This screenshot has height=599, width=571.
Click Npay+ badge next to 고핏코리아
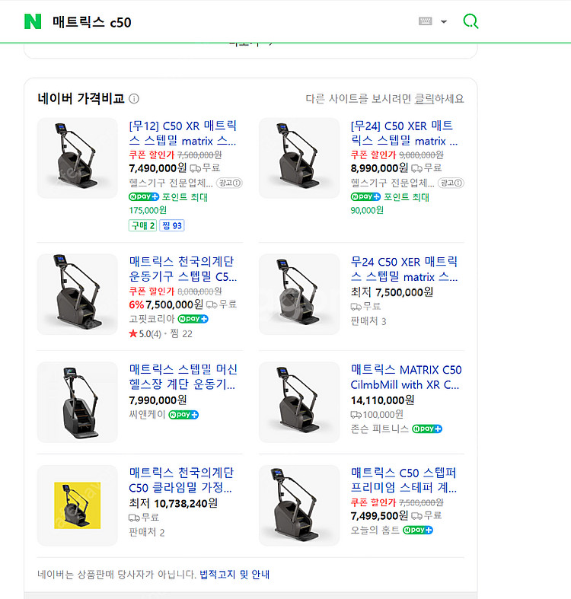click(x=193, y=319)
